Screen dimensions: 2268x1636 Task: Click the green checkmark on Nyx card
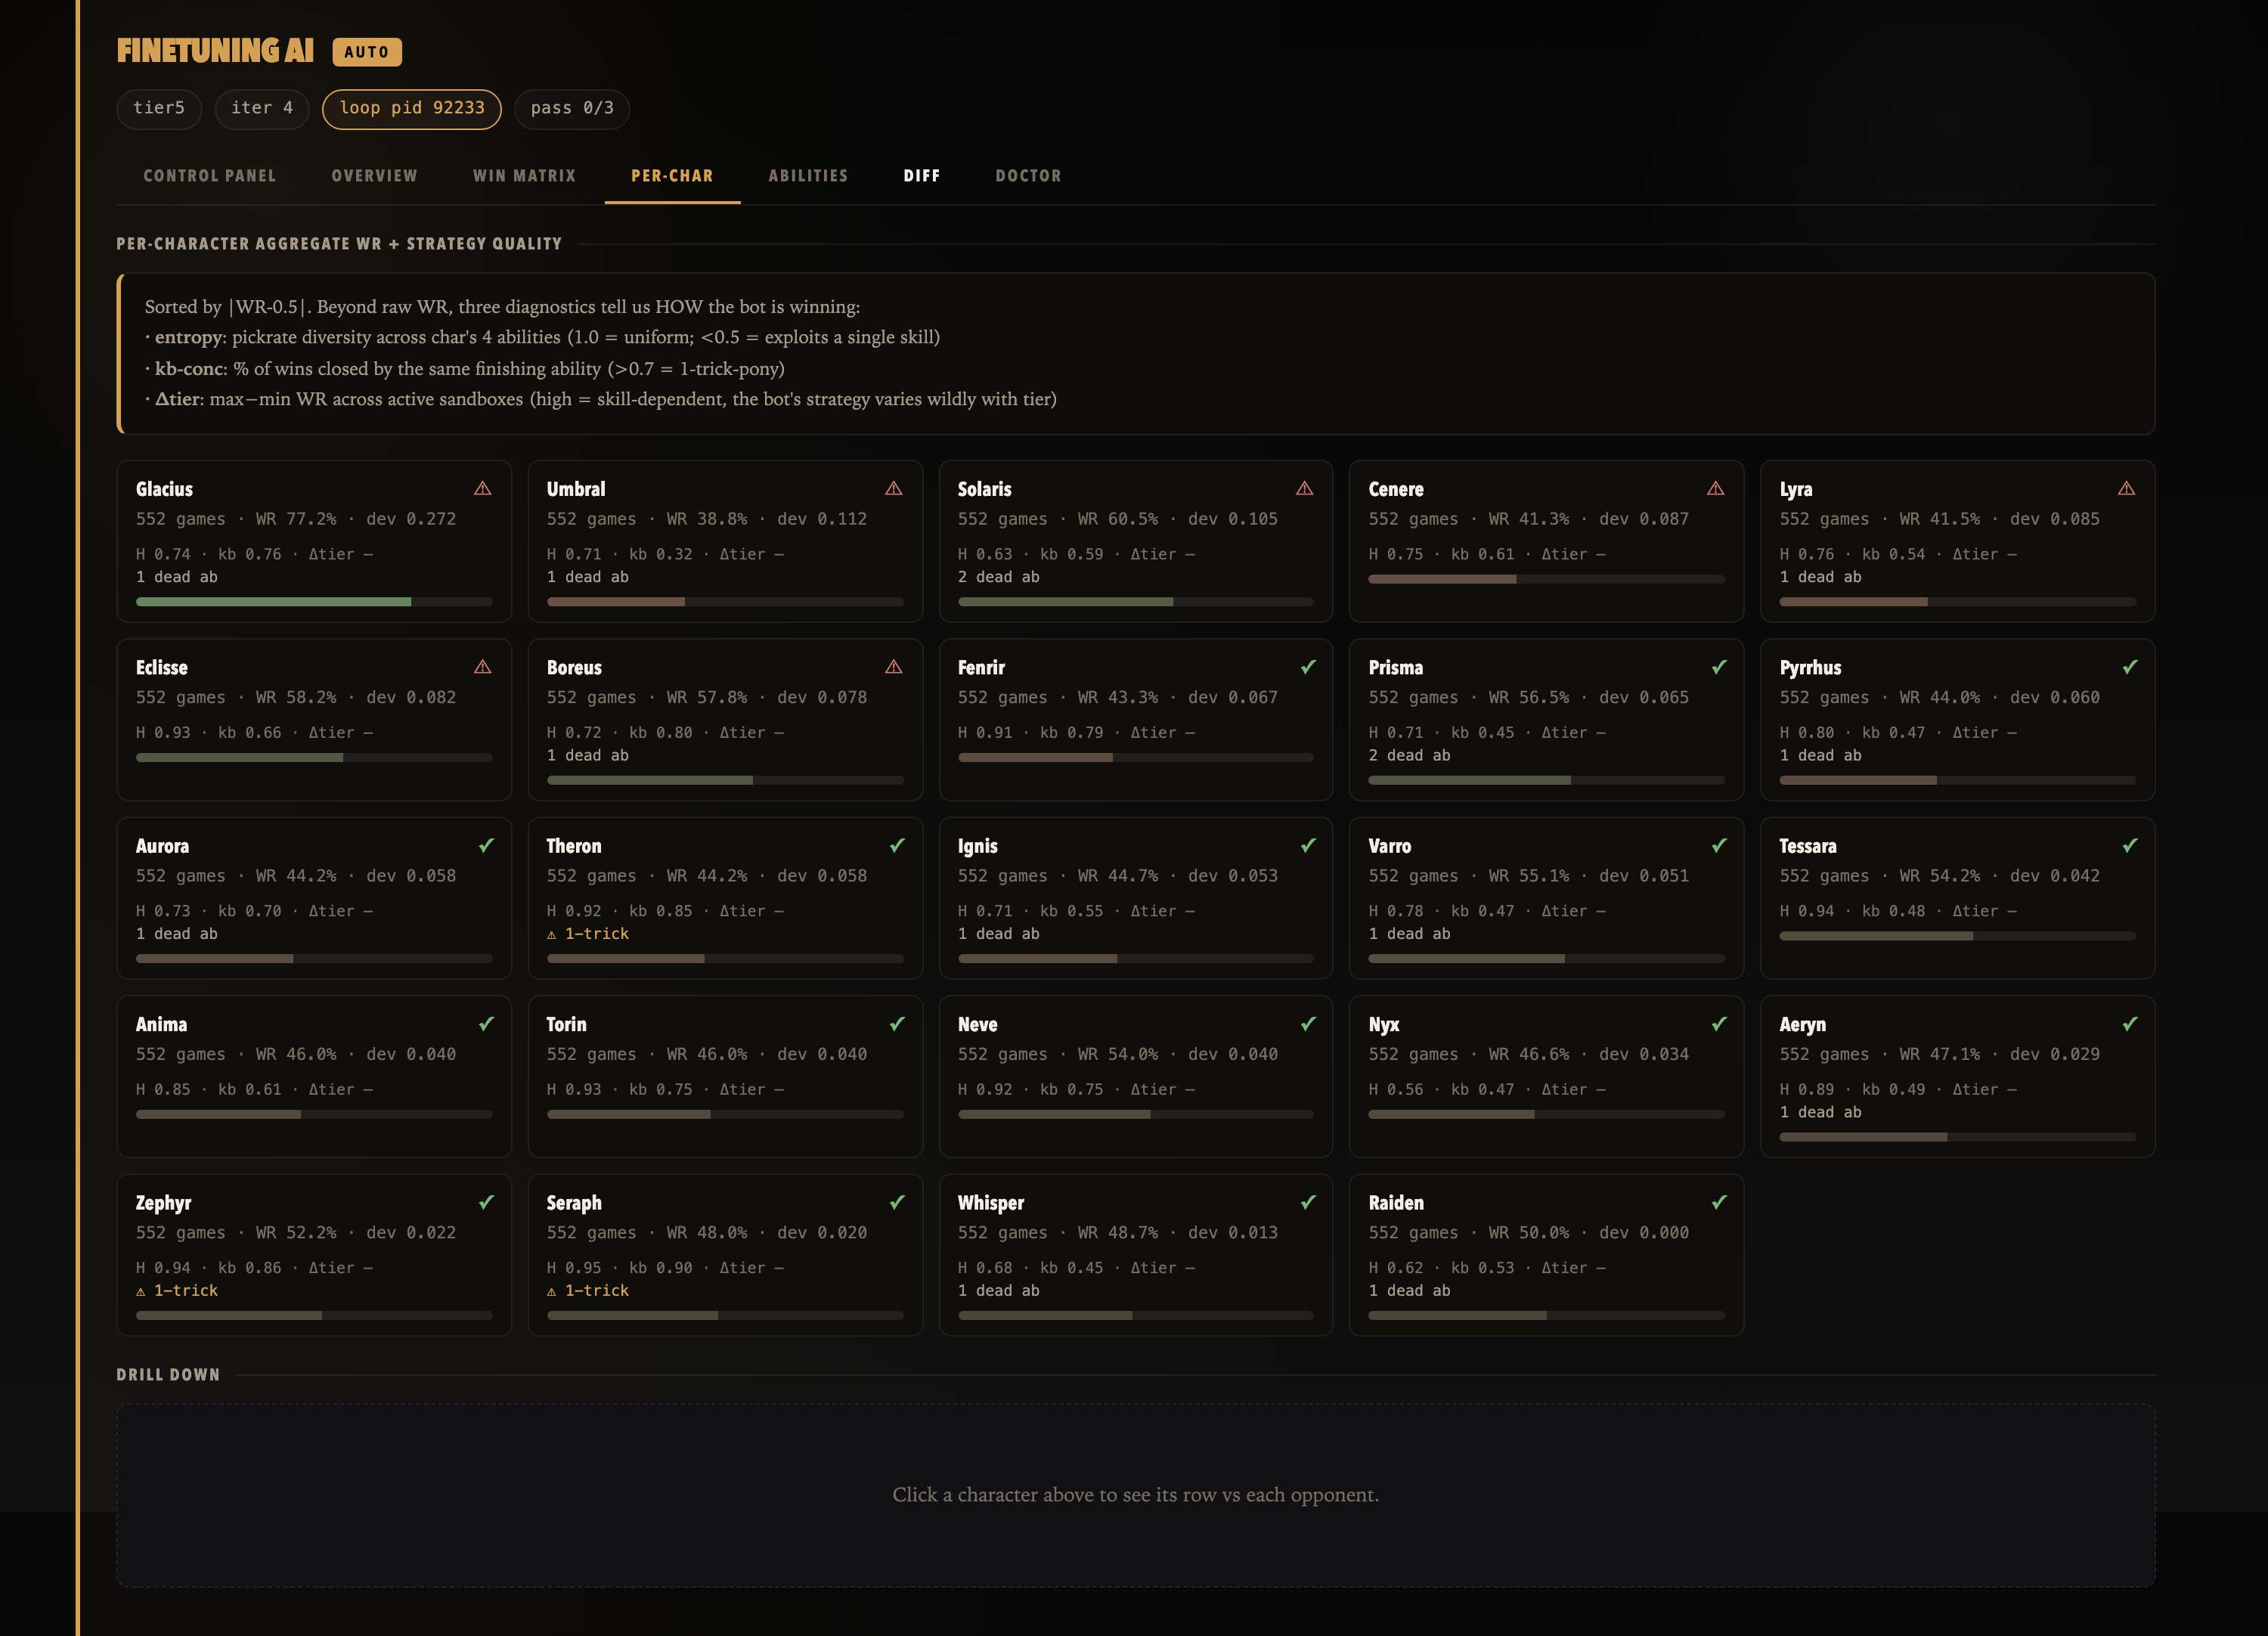pos(1719,1023)
